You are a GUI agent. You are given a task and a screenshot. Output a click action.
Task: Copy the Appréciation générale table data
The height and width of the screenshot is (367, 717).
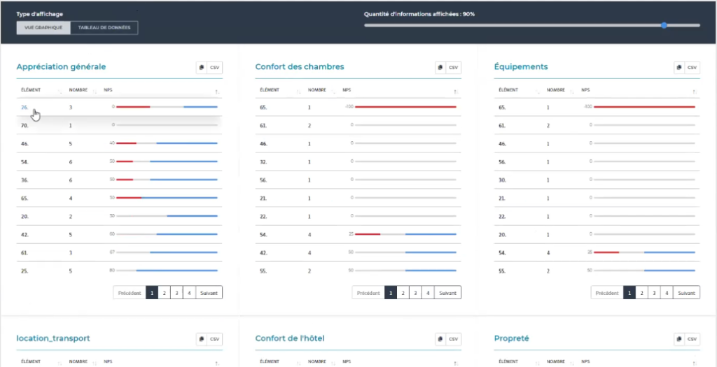(x=201, y=68)
